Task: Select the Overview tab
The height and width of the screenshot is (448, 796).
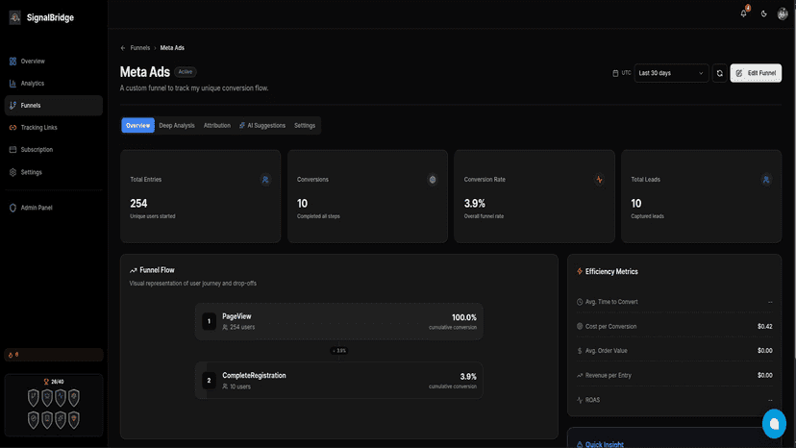Action: (x=137, y=126)
